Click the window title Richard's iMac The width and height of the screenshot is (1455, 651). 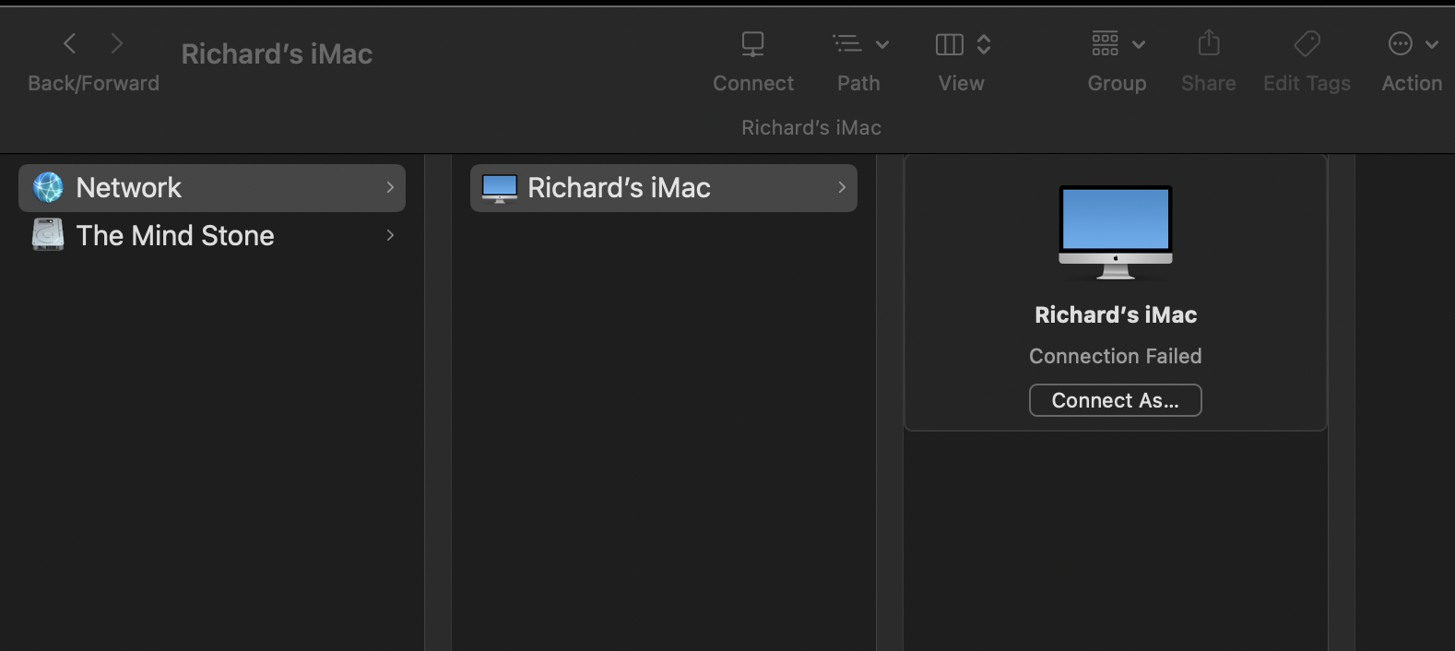(x=277, y=54)
